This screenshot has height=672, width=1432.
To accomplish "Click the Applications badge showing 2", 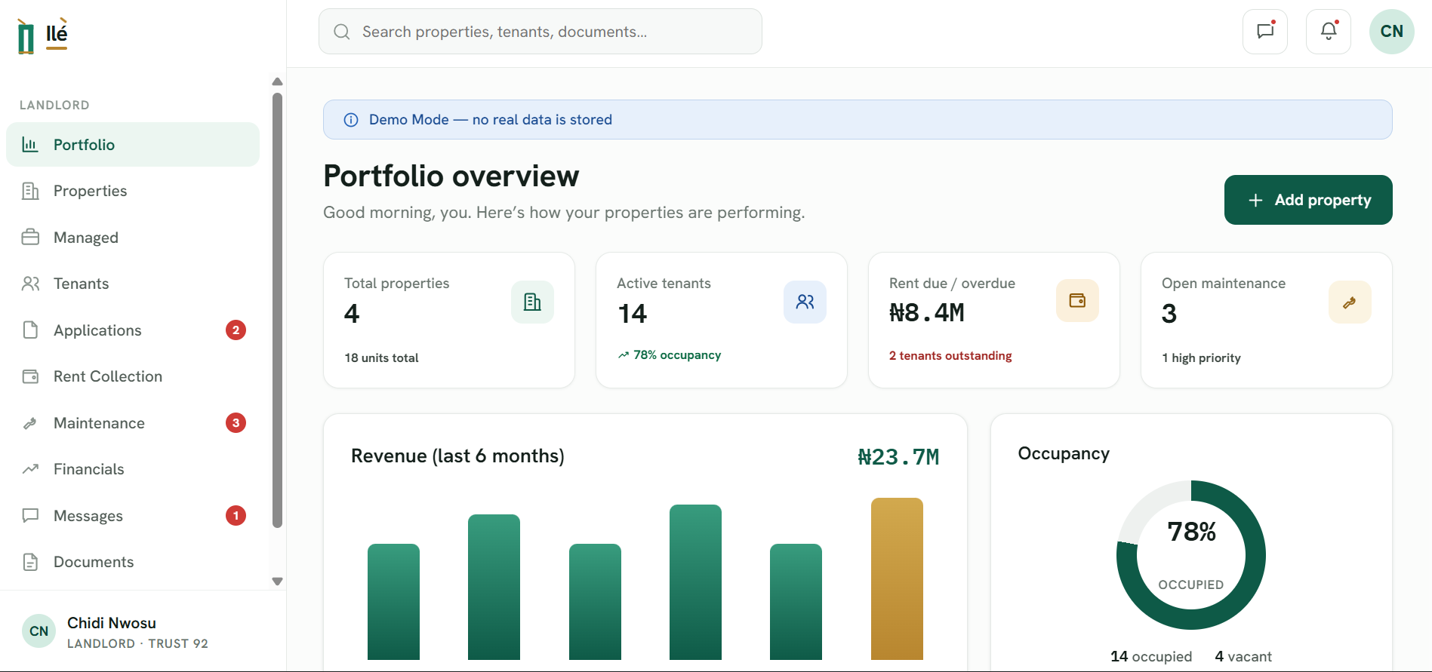I will [x=236, y=330].
